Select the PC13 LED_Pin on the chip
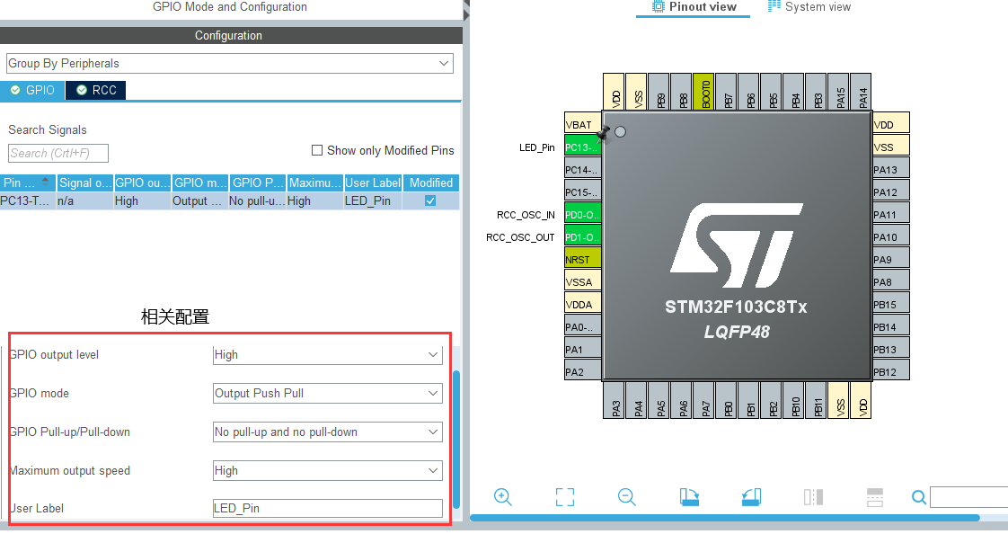 [x=582, y=147]
